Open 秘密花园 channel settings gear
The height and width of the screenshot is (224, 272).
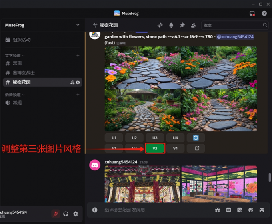[78, 82]
